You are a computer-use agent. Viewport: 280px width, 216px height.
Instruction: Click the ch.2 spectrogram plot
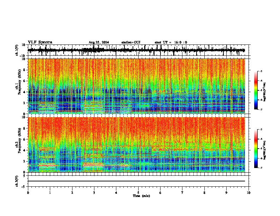pos(136,145)
